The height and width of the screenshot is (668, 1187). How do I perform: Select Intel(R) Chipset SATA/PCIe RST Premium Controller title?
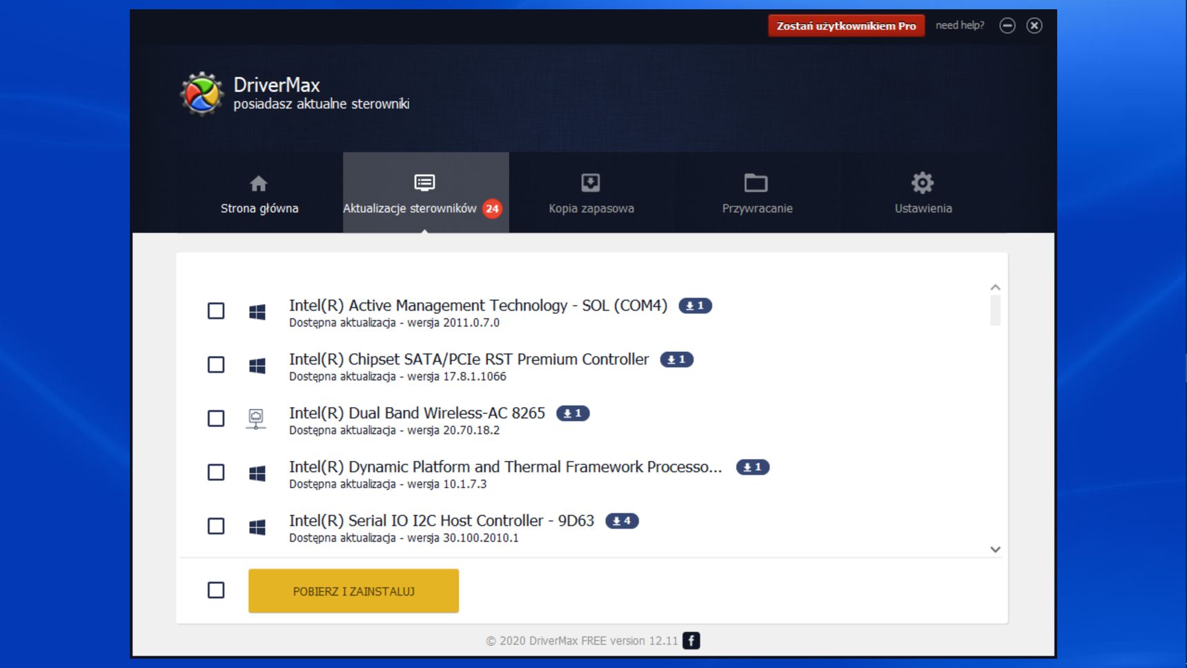coord(469,360)
